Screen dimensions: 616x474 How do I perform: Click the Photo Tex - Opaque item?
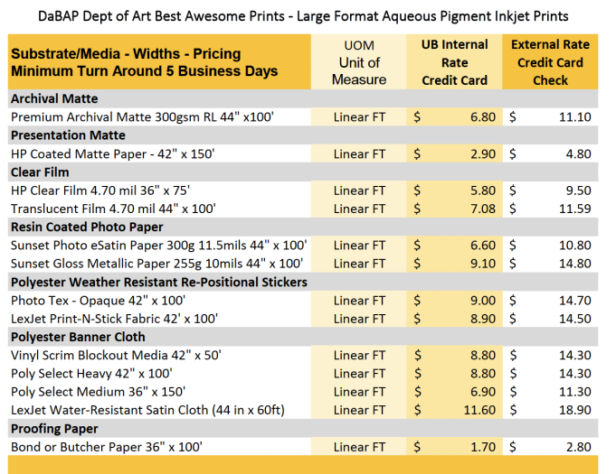click(99, 301)
